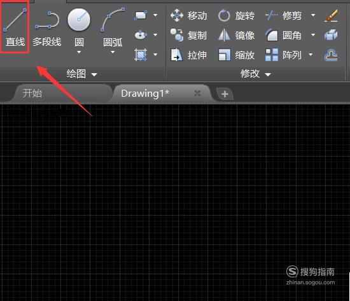Open the 阵列 (Array) dropdown arrow
The width and height of the screenshot is (350, 301).
coord(311,55)
